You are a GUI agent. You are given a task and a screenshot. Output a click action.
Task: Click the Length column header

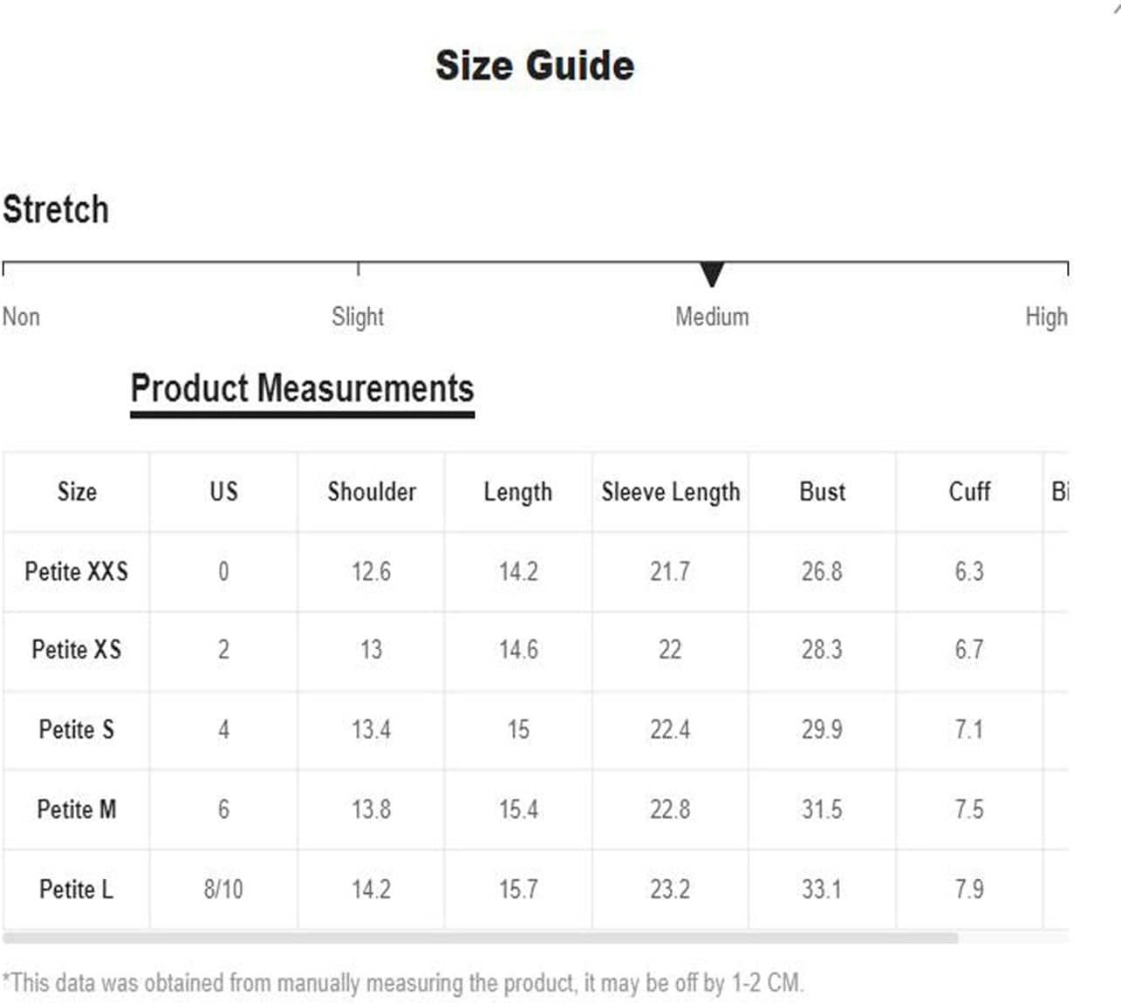tap(518, 492)
